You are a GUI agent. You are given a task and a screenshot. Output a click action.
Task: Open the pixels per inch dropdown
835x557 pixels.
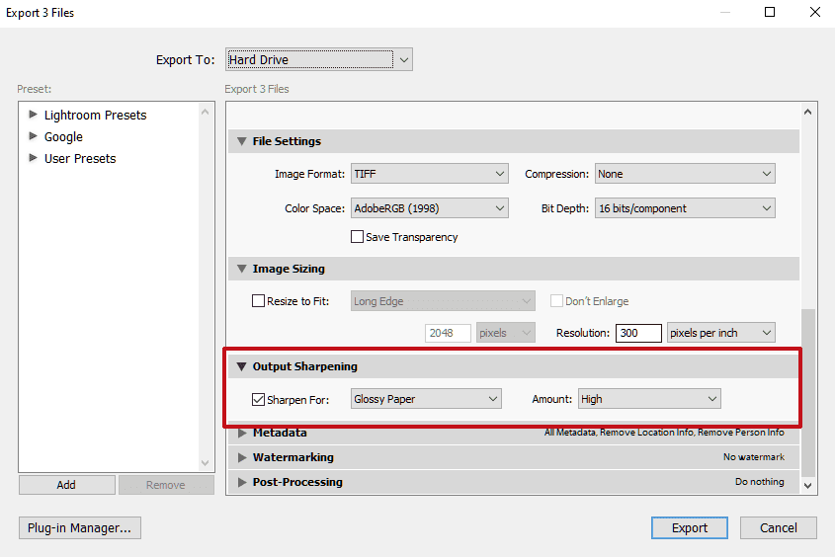(720, 333)
